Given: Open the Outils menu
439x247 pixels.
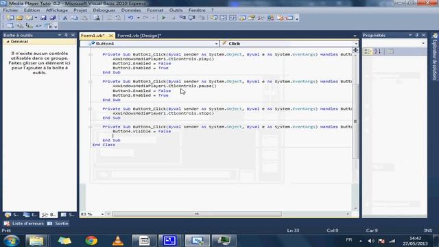Looking at the screenshot, I should pyautogui.click(x=176, y=10).
